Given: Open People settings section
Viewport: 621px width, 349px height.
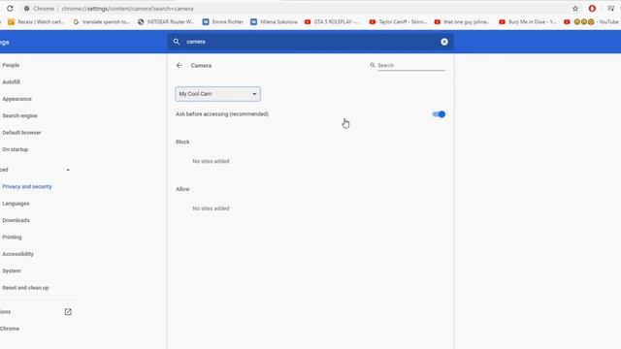Looking at the screenshot, I should [11, 65].
